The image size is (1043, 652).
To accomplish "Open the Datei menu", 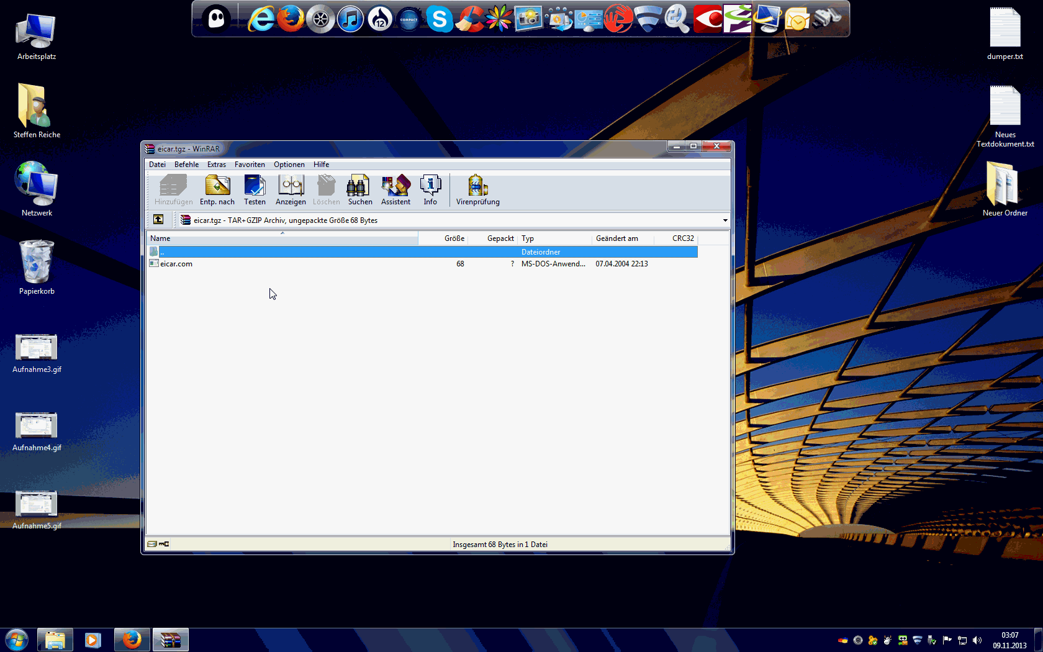I will point(157,165).
